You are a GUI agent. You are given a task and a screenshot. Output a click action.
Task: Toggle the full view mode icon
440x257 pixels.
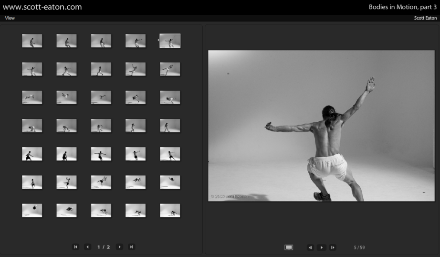coord(289,247)
